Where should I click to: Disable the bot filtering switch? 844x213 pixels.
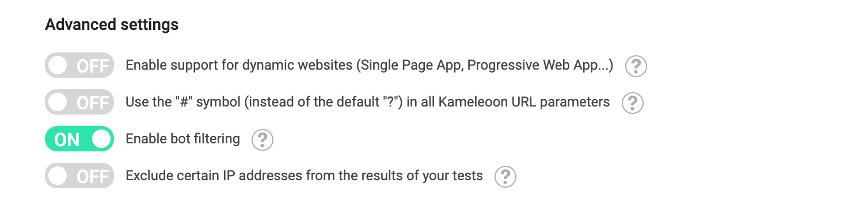pos(79,139)
